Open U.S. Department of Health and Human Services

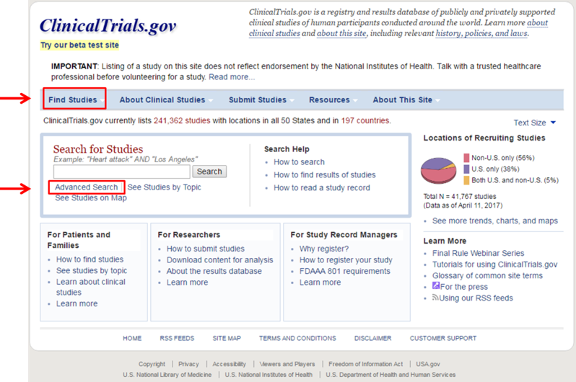click(x=390, y=375)
